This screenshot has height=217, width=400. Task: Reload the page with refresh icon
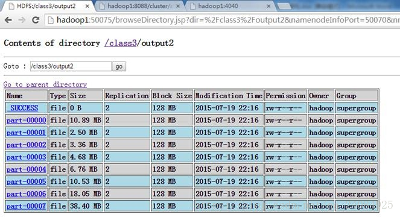pyautogui.click(x=36, y=20)
